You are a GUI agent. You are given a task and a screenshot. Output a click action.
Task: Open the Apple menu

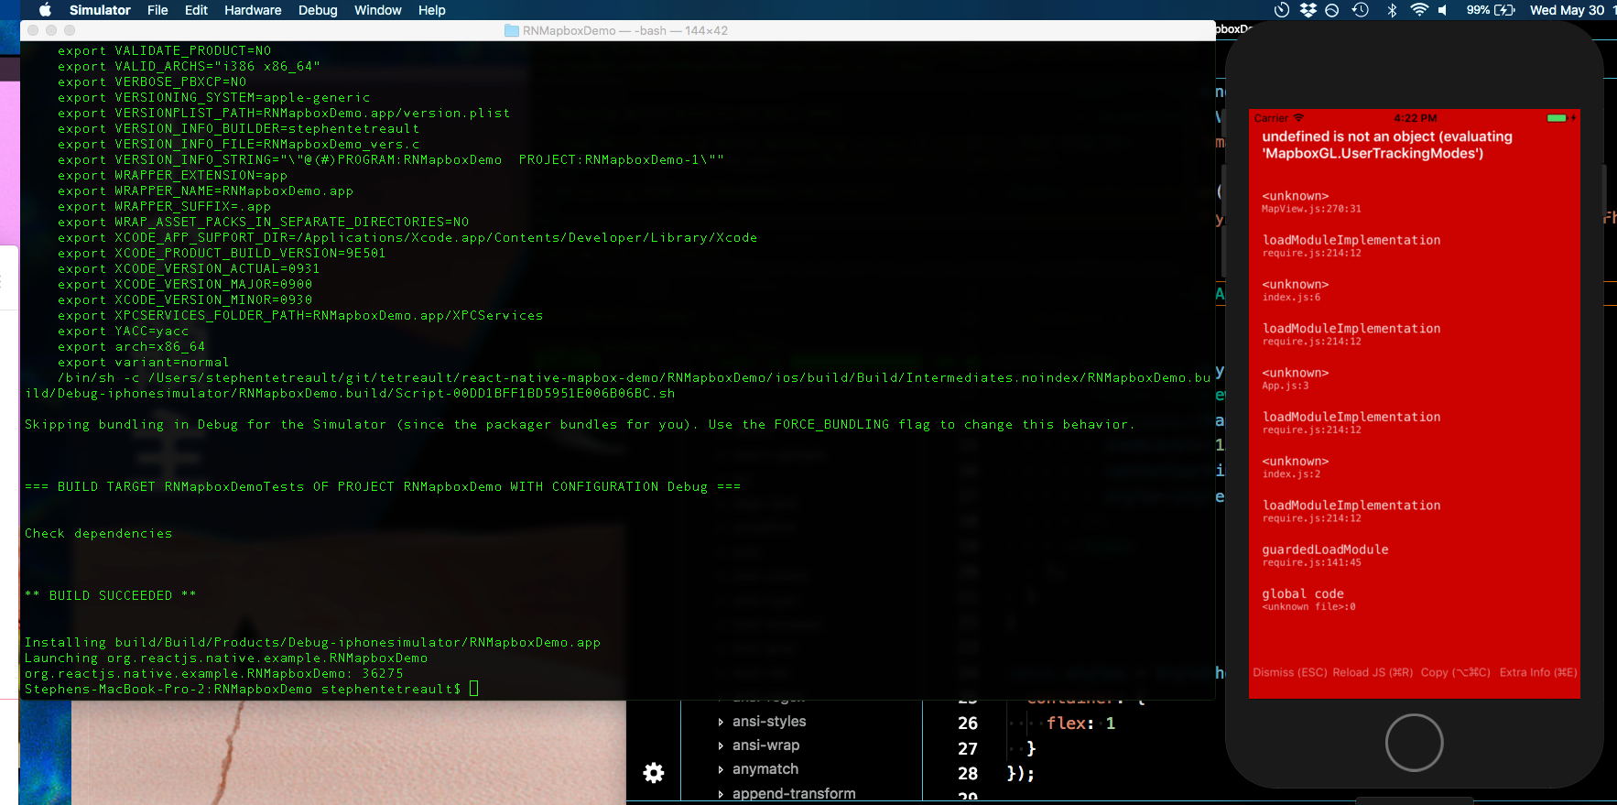click(45, 10)
